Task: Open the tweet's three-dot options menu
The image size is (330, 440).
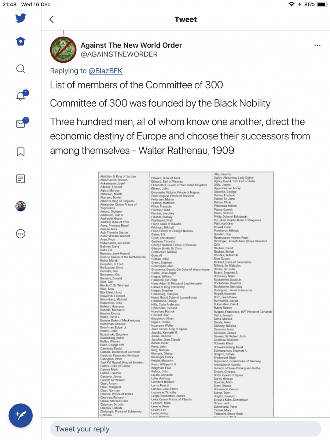Action: tap(318, 45)
